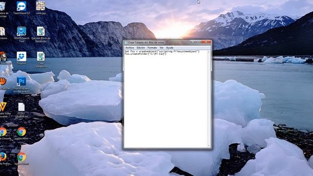Select the TENVIS Search Tool icon
The width and height of the screenshot is (313, 176).
[x=22, y=34]
